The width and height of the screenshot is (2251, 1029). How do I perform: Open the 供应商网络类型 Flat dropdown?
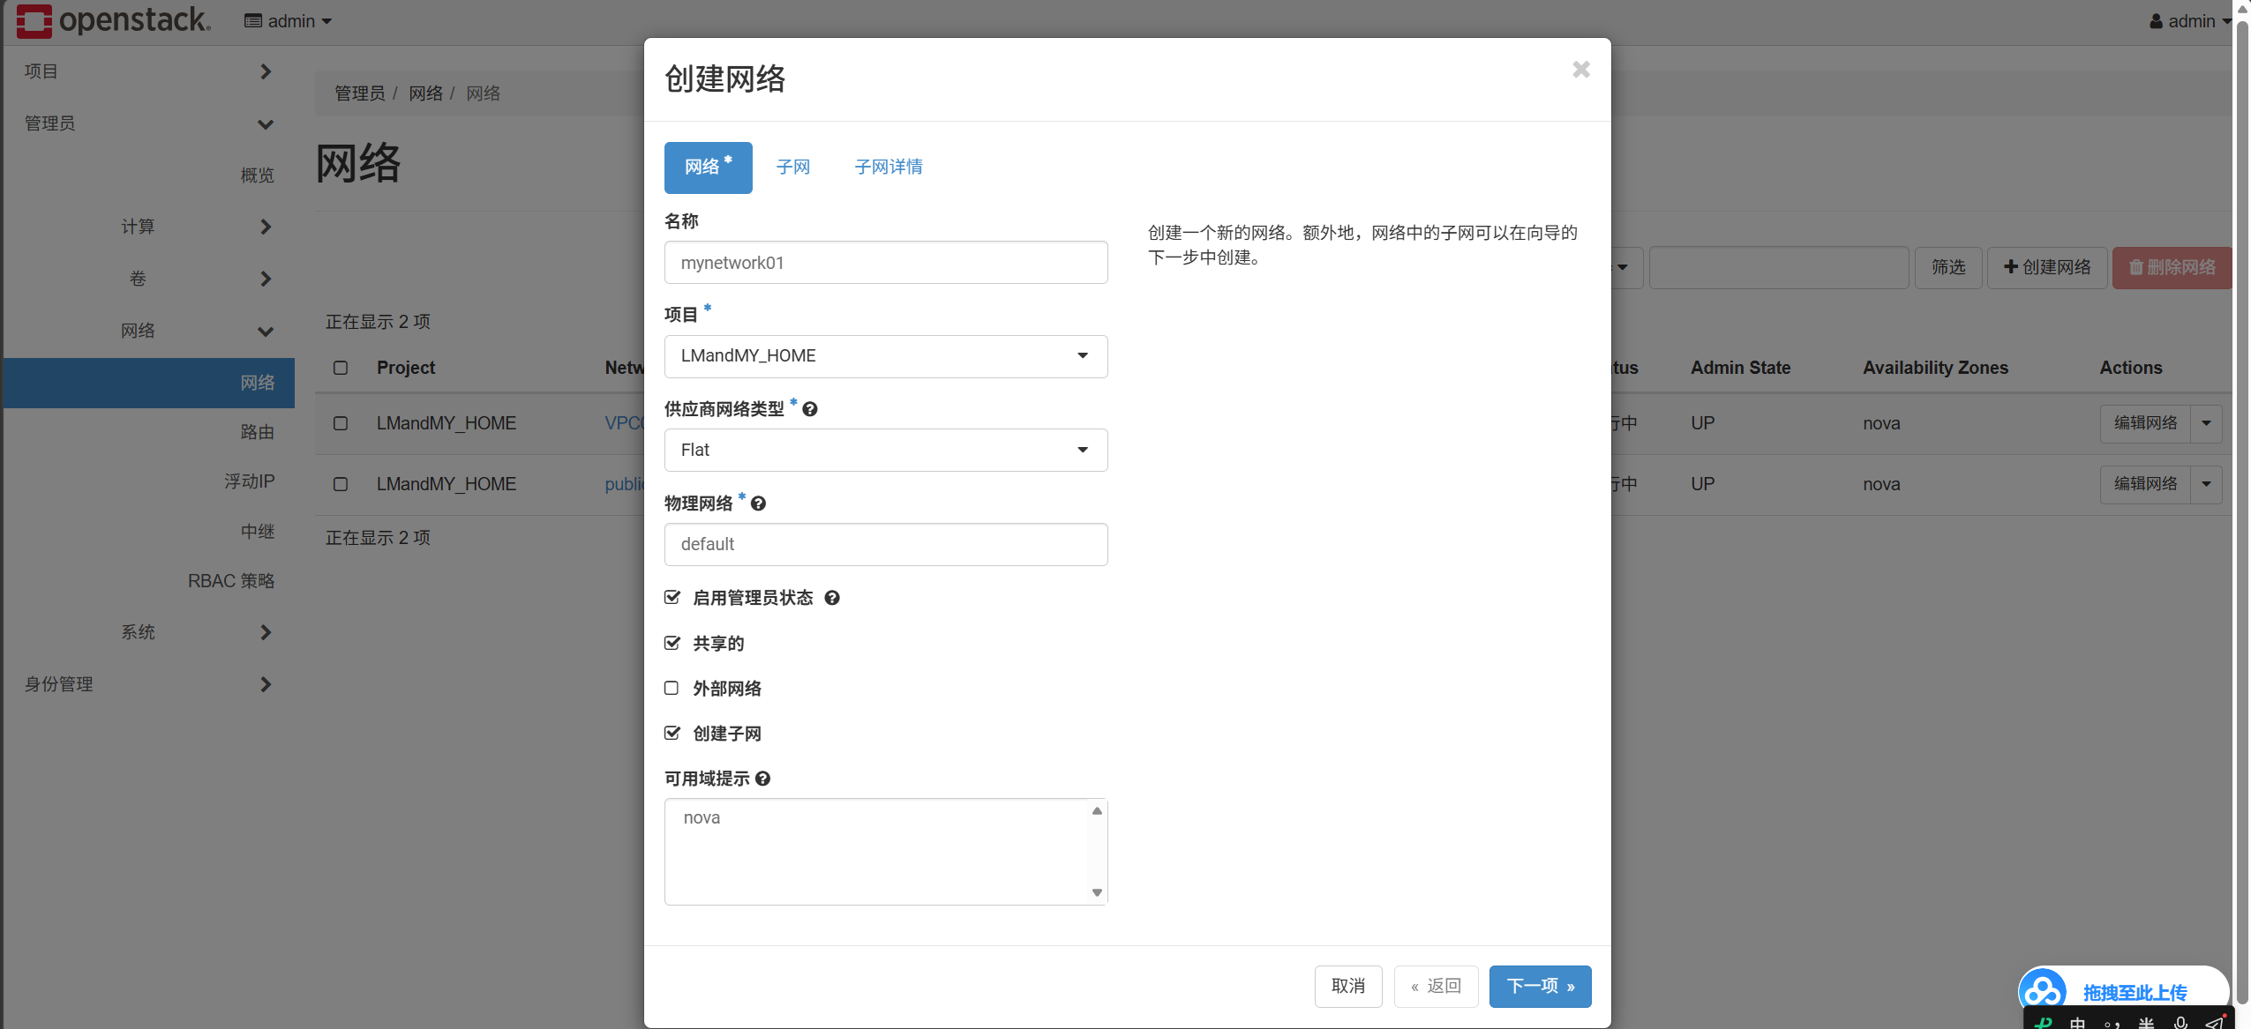(x=886, y=450)
